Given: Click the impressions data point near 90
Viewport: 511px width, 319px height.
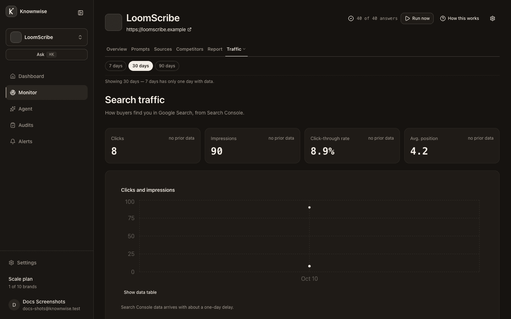Looking at the screenshot, I should (x=309, y=207).
